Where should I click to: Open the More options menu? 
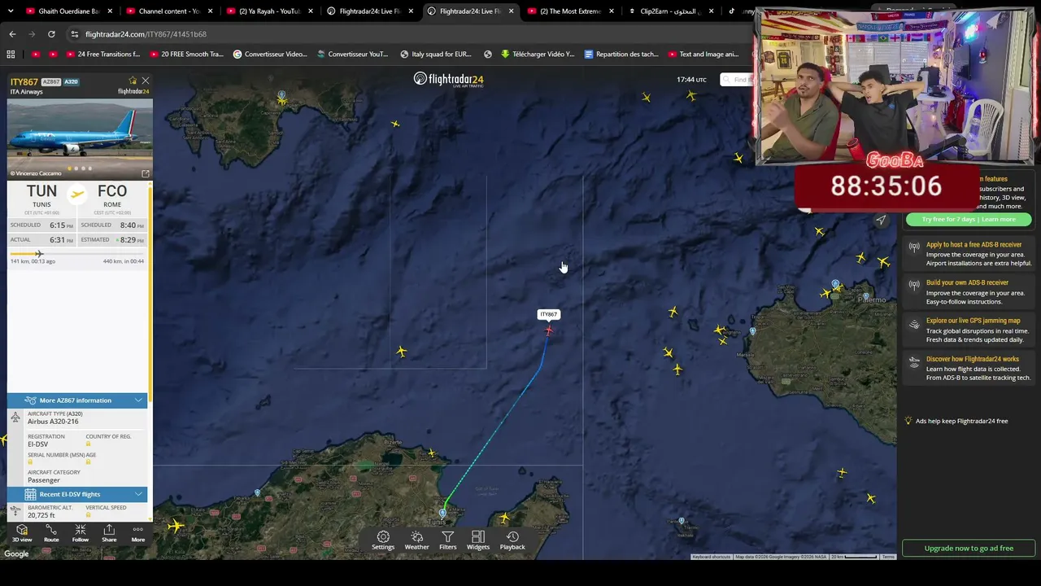click(138, 533)
